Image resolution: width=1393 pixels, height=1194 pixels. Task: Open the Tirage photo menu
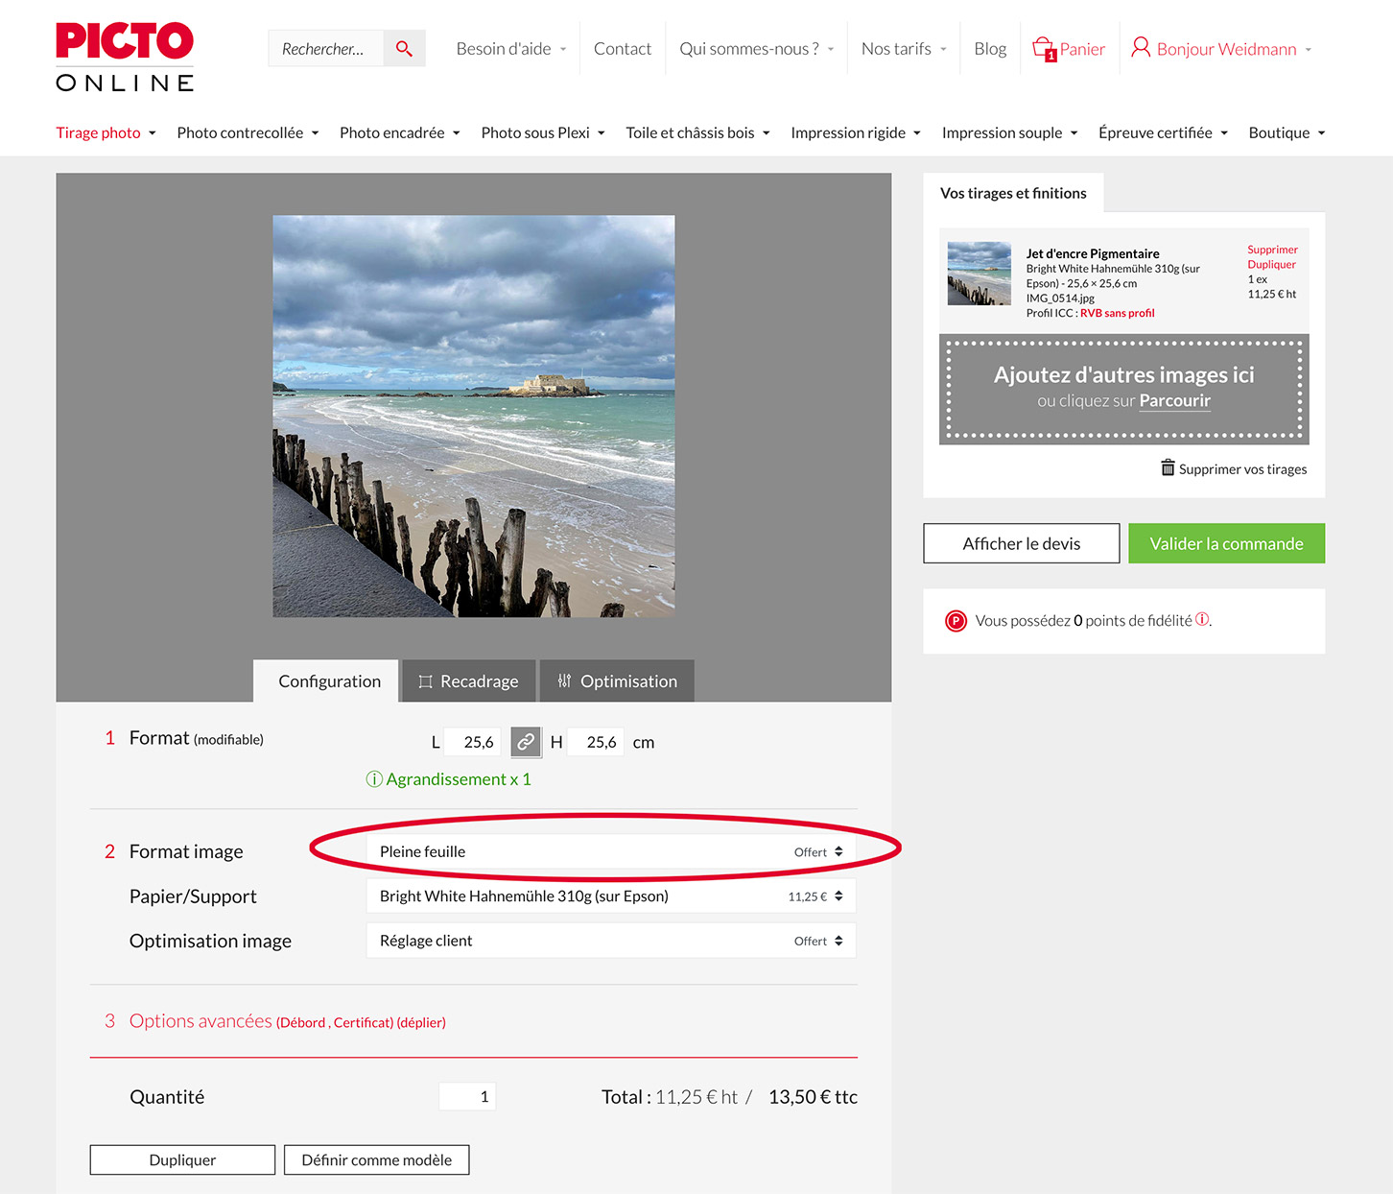[x=106, y=133]
